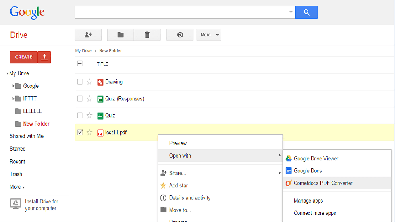Click the TITLE column header

click(102, 64)
